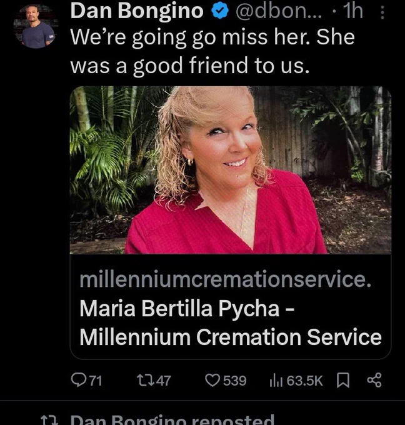Open Dan Bongino display name profile link
Viewport: 405px width, 425px height.
137,11
